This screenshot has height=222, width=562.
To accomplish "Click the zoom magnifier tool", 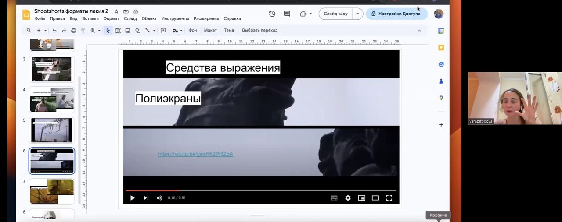I will coord(93,31).
